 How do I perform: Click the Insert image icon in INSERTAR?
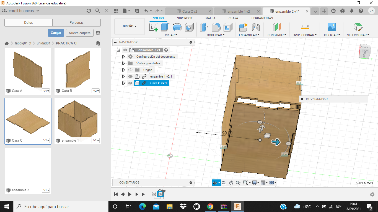[x=332, y=27]
